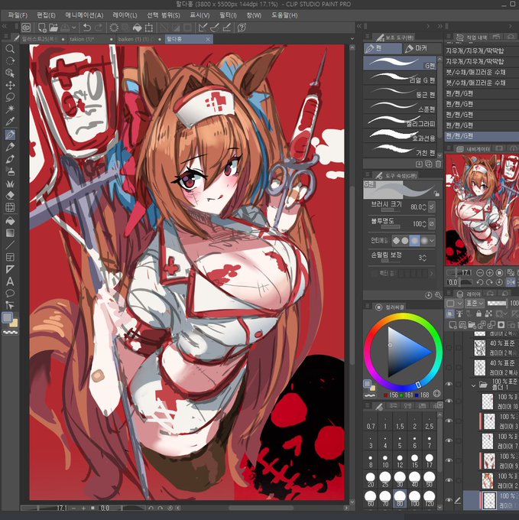Select the Pencil tool below the pen
The width and height of the screenshot is (519, 520).
[10, 147]
